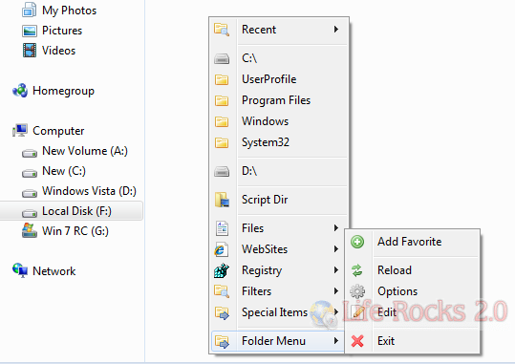Choose Reload from the submenu
The width and height of the screenshot is (515, 364).
(413, 270)
